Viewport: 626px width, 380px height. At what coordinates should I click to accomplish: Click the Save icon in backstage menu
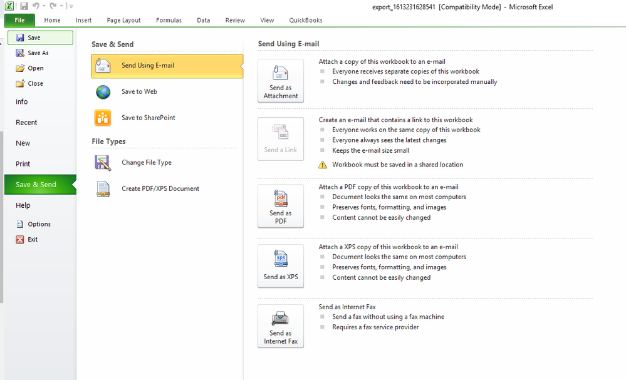pos(20,38)
